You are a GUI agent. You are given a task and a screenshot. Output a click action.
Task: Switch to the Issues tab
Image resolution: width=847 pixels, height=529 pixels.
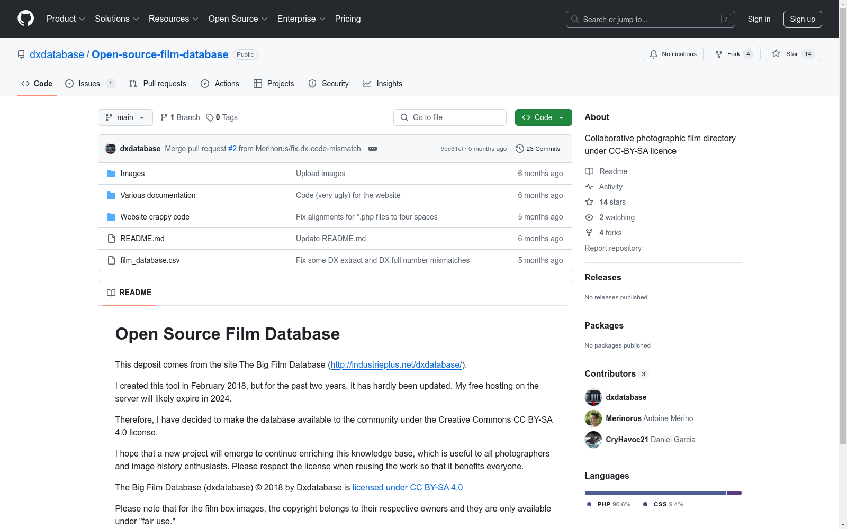pyautogui.click(x=90, y=84)
